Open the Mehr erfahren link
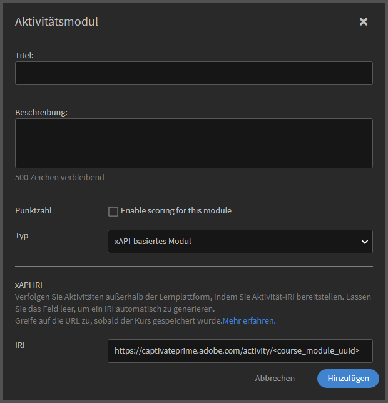 (248, 321)
